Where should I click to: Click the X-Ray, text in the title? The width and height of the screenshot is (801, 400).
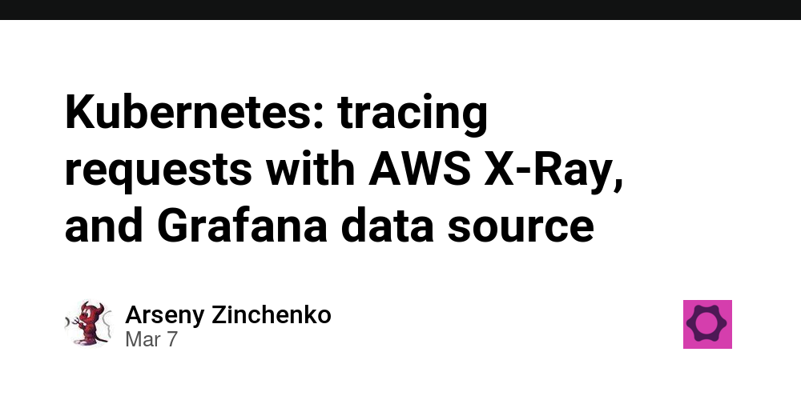tap(553, 171)
